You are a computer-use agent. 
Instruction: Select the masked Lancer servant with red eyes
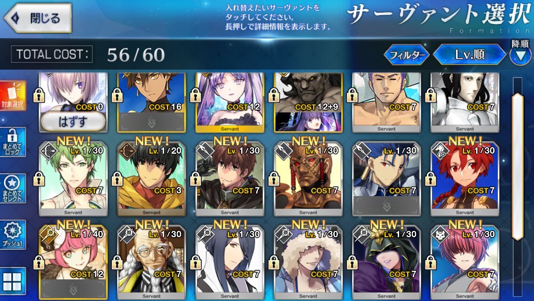coord(308,179)
